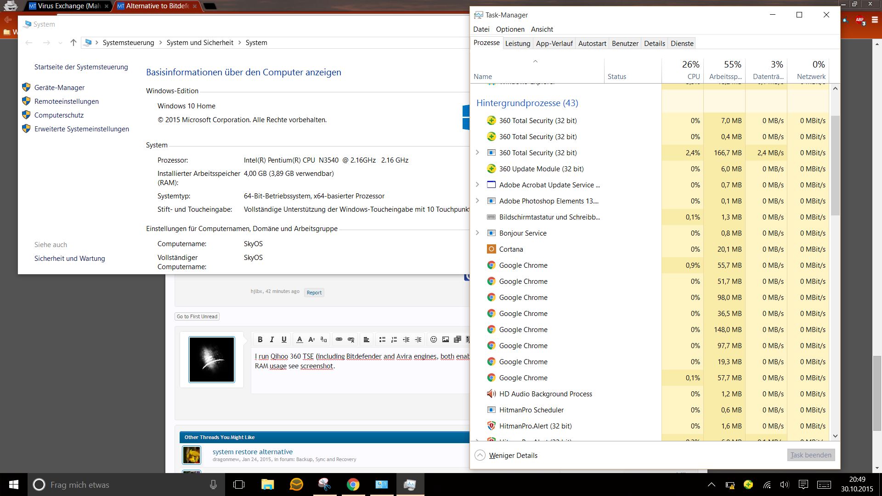This screenshot has width=882, height=496.
Task: Click the ordered numbered list icon
Action: (x=394, y=339)
